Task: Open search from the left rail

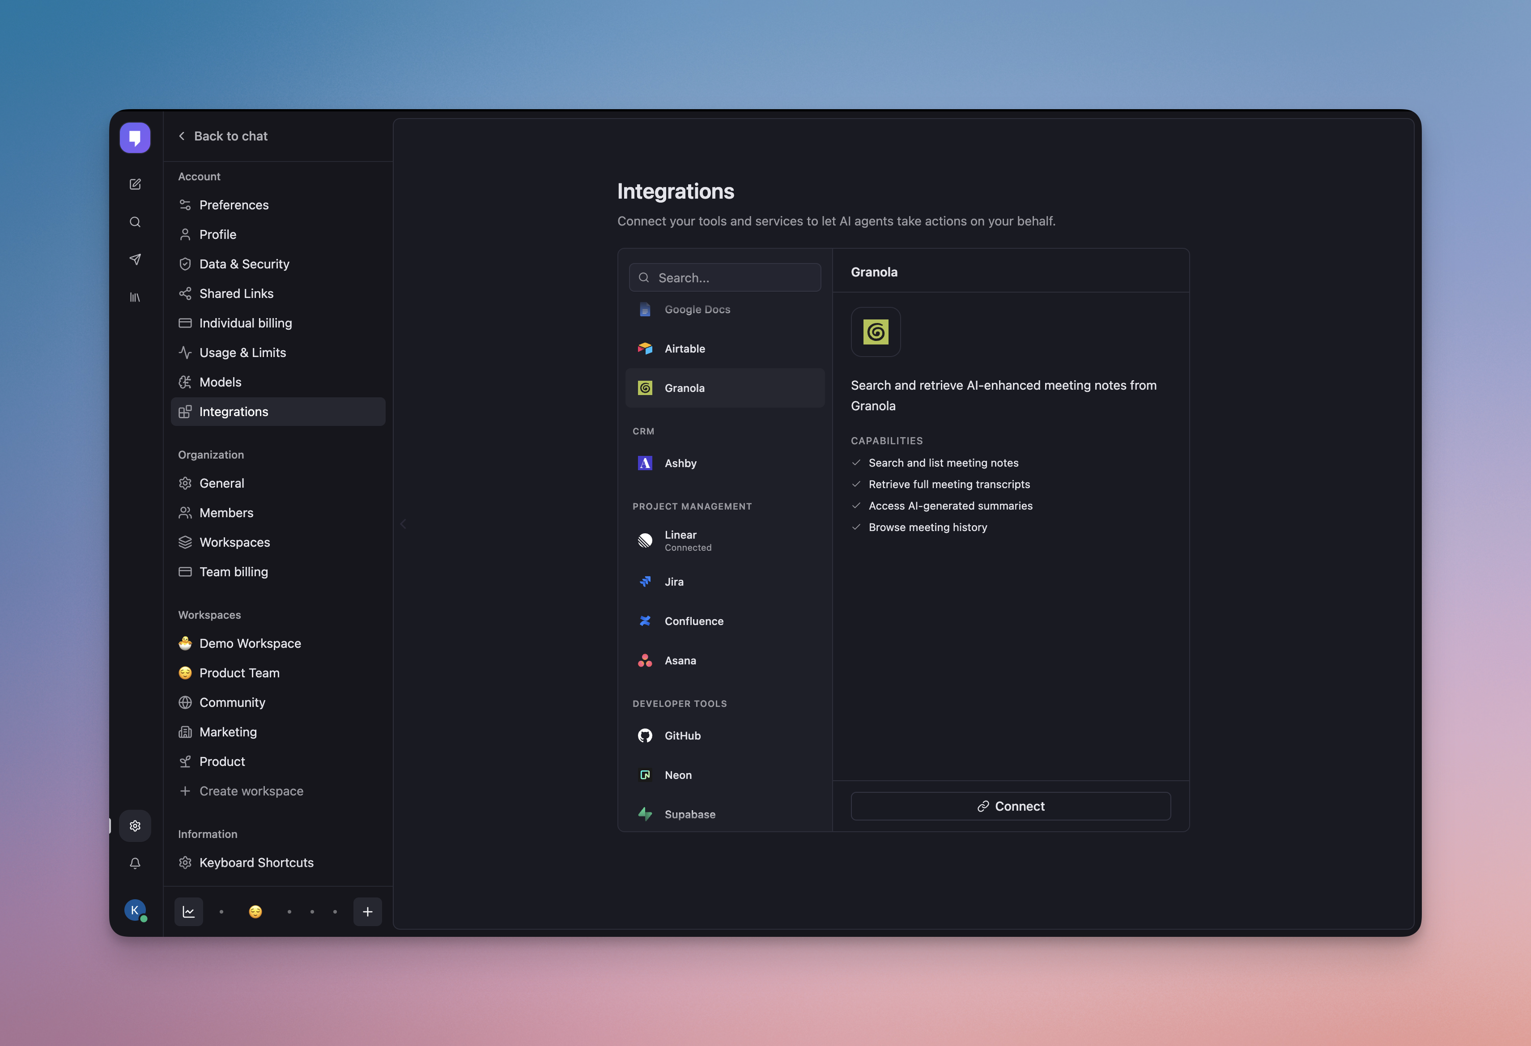Action: pyautogui.click(x=135, y=222)
